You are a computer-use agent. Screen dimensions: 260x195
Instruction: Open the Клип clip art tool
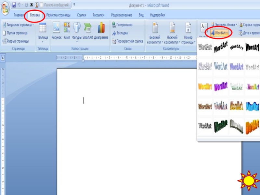click(67, 31)
